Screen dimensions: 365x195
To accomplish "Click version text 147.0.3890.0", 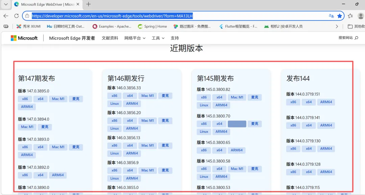I will [x=38, y=188].
